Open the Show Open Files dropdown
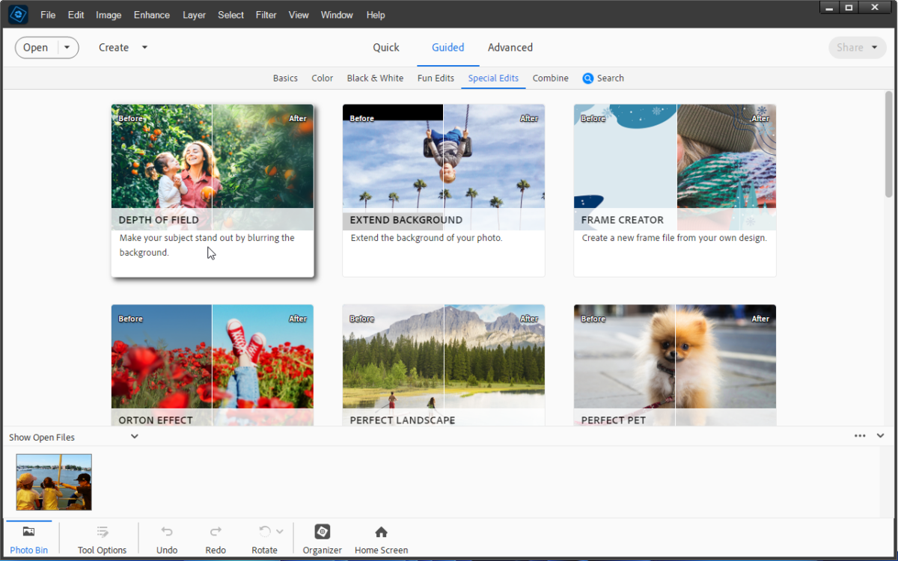Viewport: 898px width, 561px height. [x=135, y=436]
